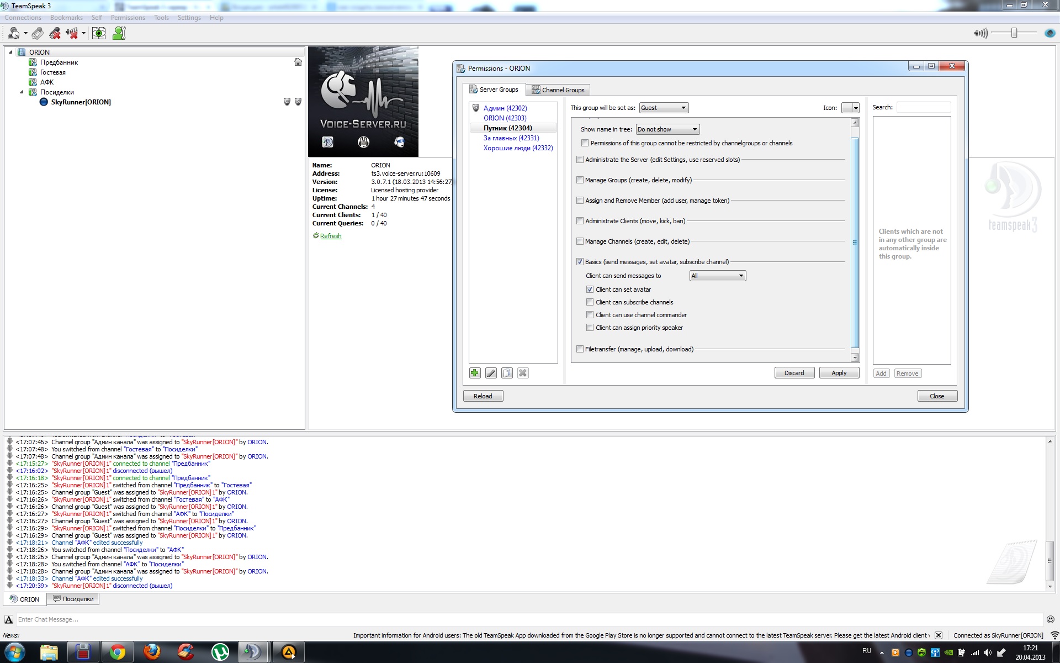Click the Reload button
Image resolution: width=1060 pixels, height=663 pixels.
(x=483, y=396)
